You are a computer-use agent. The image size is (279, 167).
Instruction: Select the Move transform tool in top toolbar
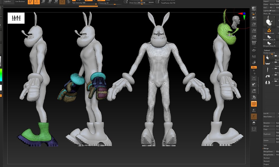[x=43, y=2]
